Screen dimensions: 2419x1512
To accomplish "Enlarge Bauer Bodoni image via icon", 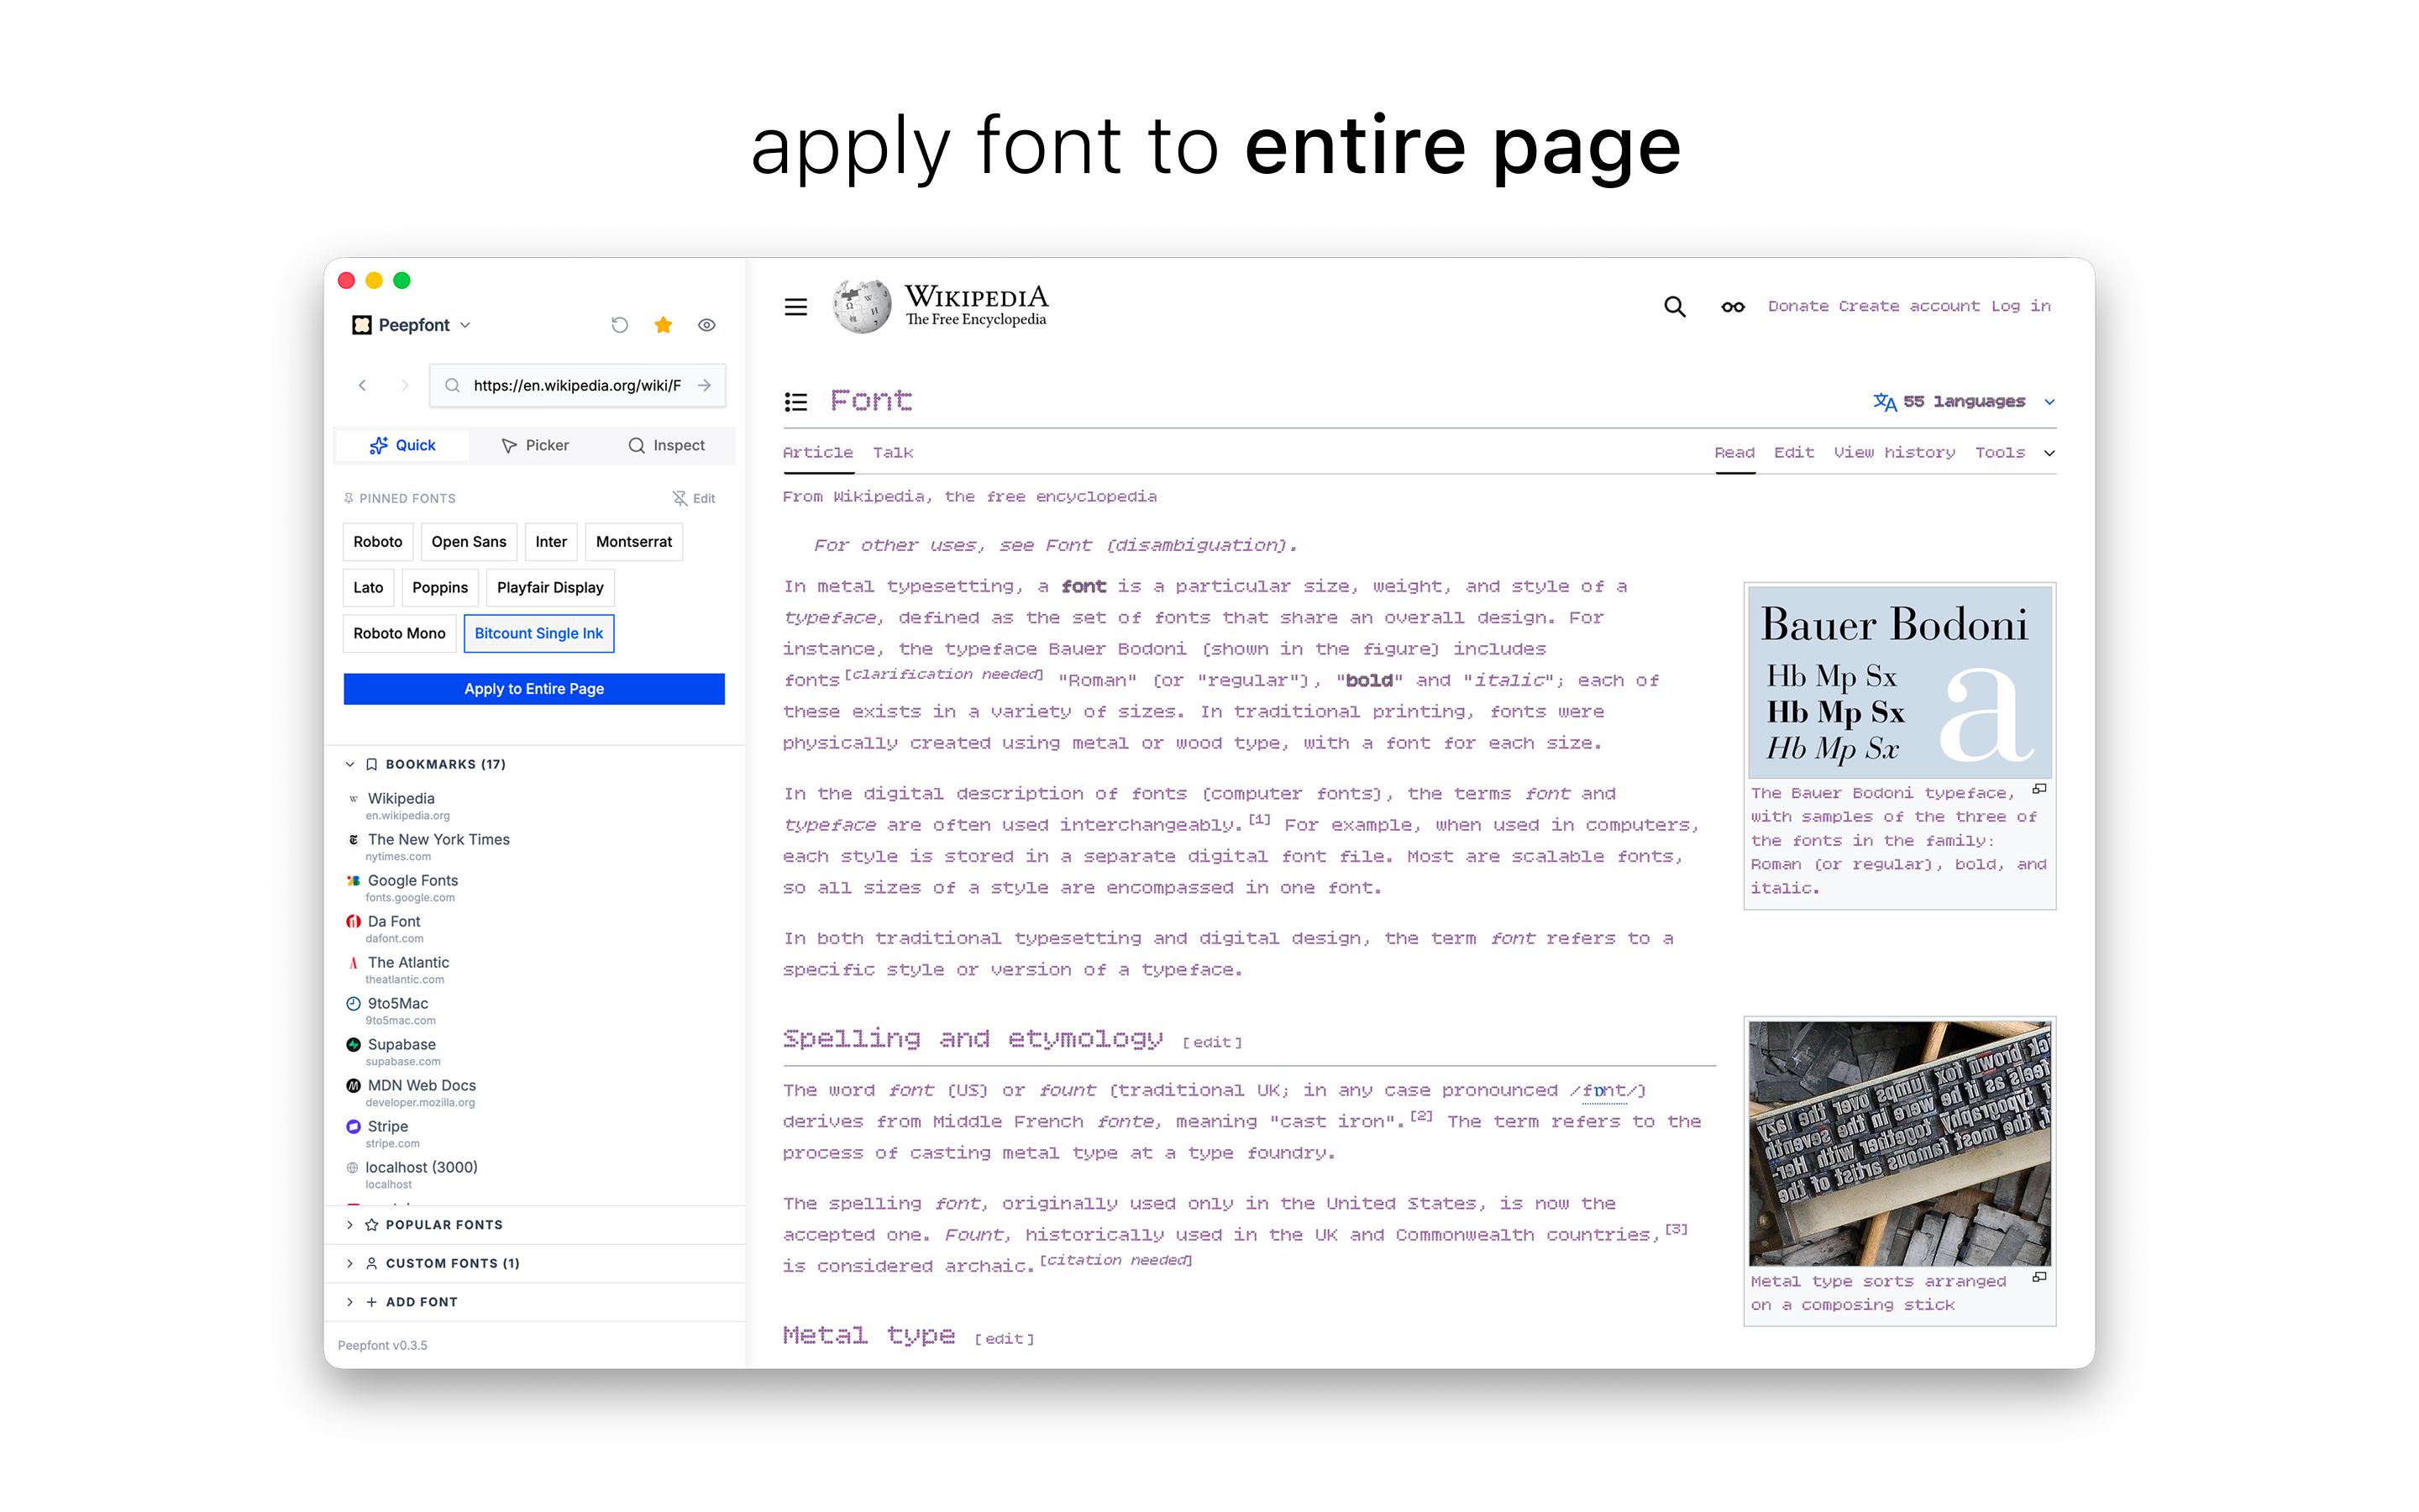I will (2039, 790).
